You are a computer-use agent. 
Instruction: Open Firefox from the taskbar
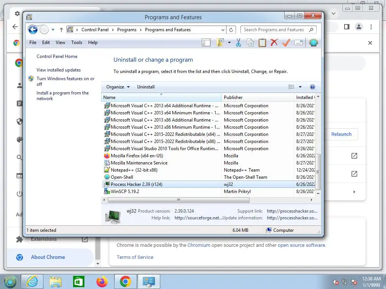point(102,281)
